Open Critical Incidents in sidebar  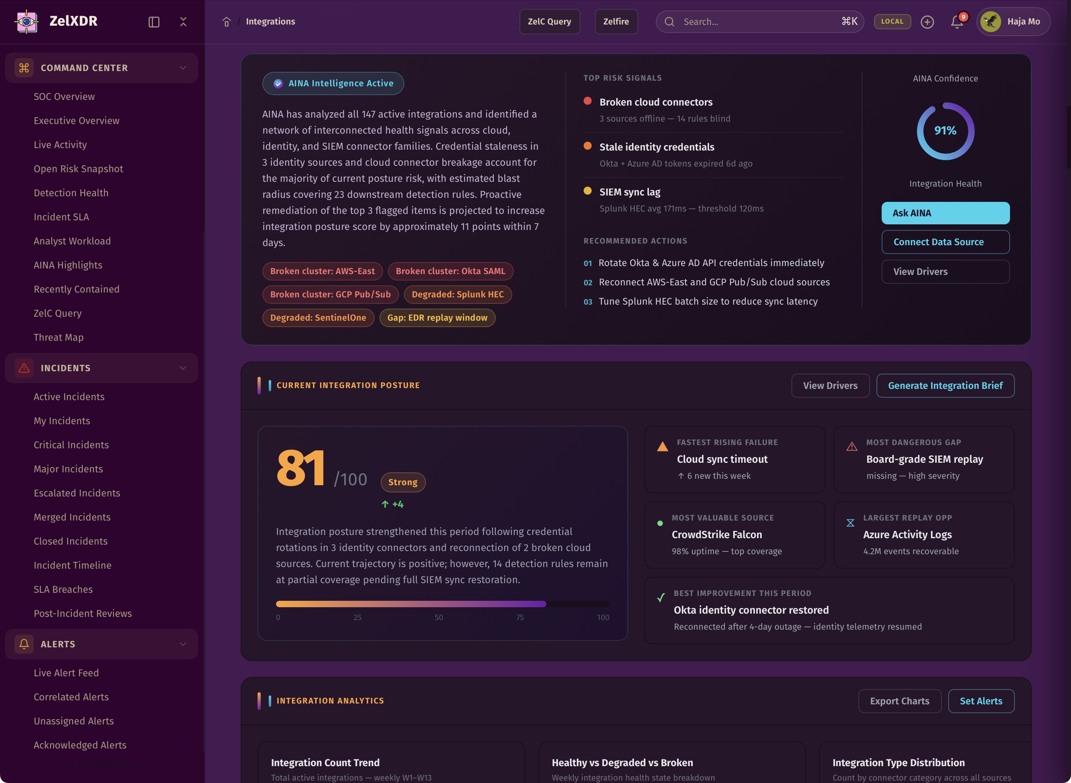click(x=71, y=445)
